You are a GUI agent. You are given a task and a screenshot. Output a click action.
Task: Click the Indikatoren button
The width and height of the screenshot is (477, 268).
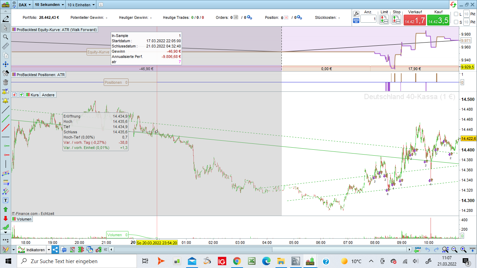pos(32,250)
